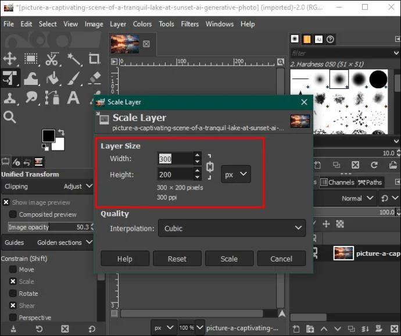The height and width of the screenshot is (336, 401).
Task: Toggle Constrain Shear checkbox
Action: point(13,305)
